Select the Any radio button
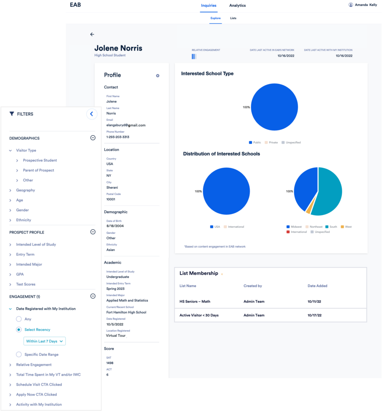382x411 pixels. pos(19,319)
